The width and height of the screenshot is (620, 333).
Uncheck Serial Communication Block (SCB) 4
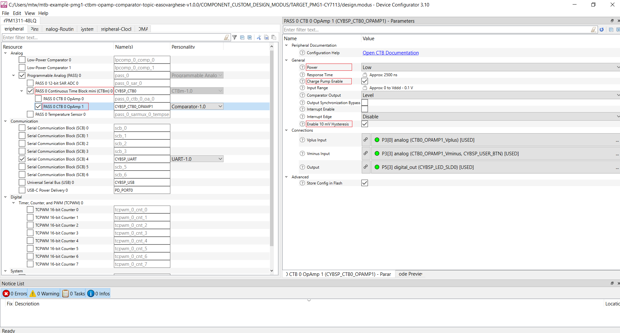tap(22, 159)
